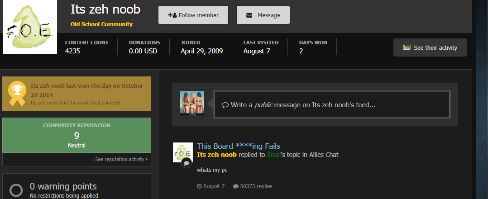Screen dimensions: 488x199
Task: Click the 50373 replies count
Action: click(x=256, y=186)
